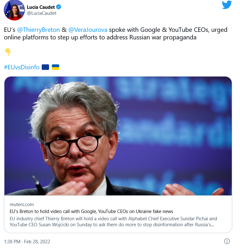Image resolution: width=240 pixels, height=248 pixels.
Task: Click the Lucía Caudet display name
Action: tap(41, 7)
